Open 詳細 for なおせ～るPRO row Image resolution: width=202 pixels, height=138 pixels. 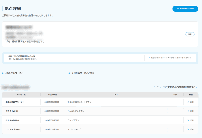click(191, 120)
